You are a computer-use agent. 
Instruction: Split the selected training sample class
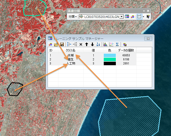tap(75, 44)
